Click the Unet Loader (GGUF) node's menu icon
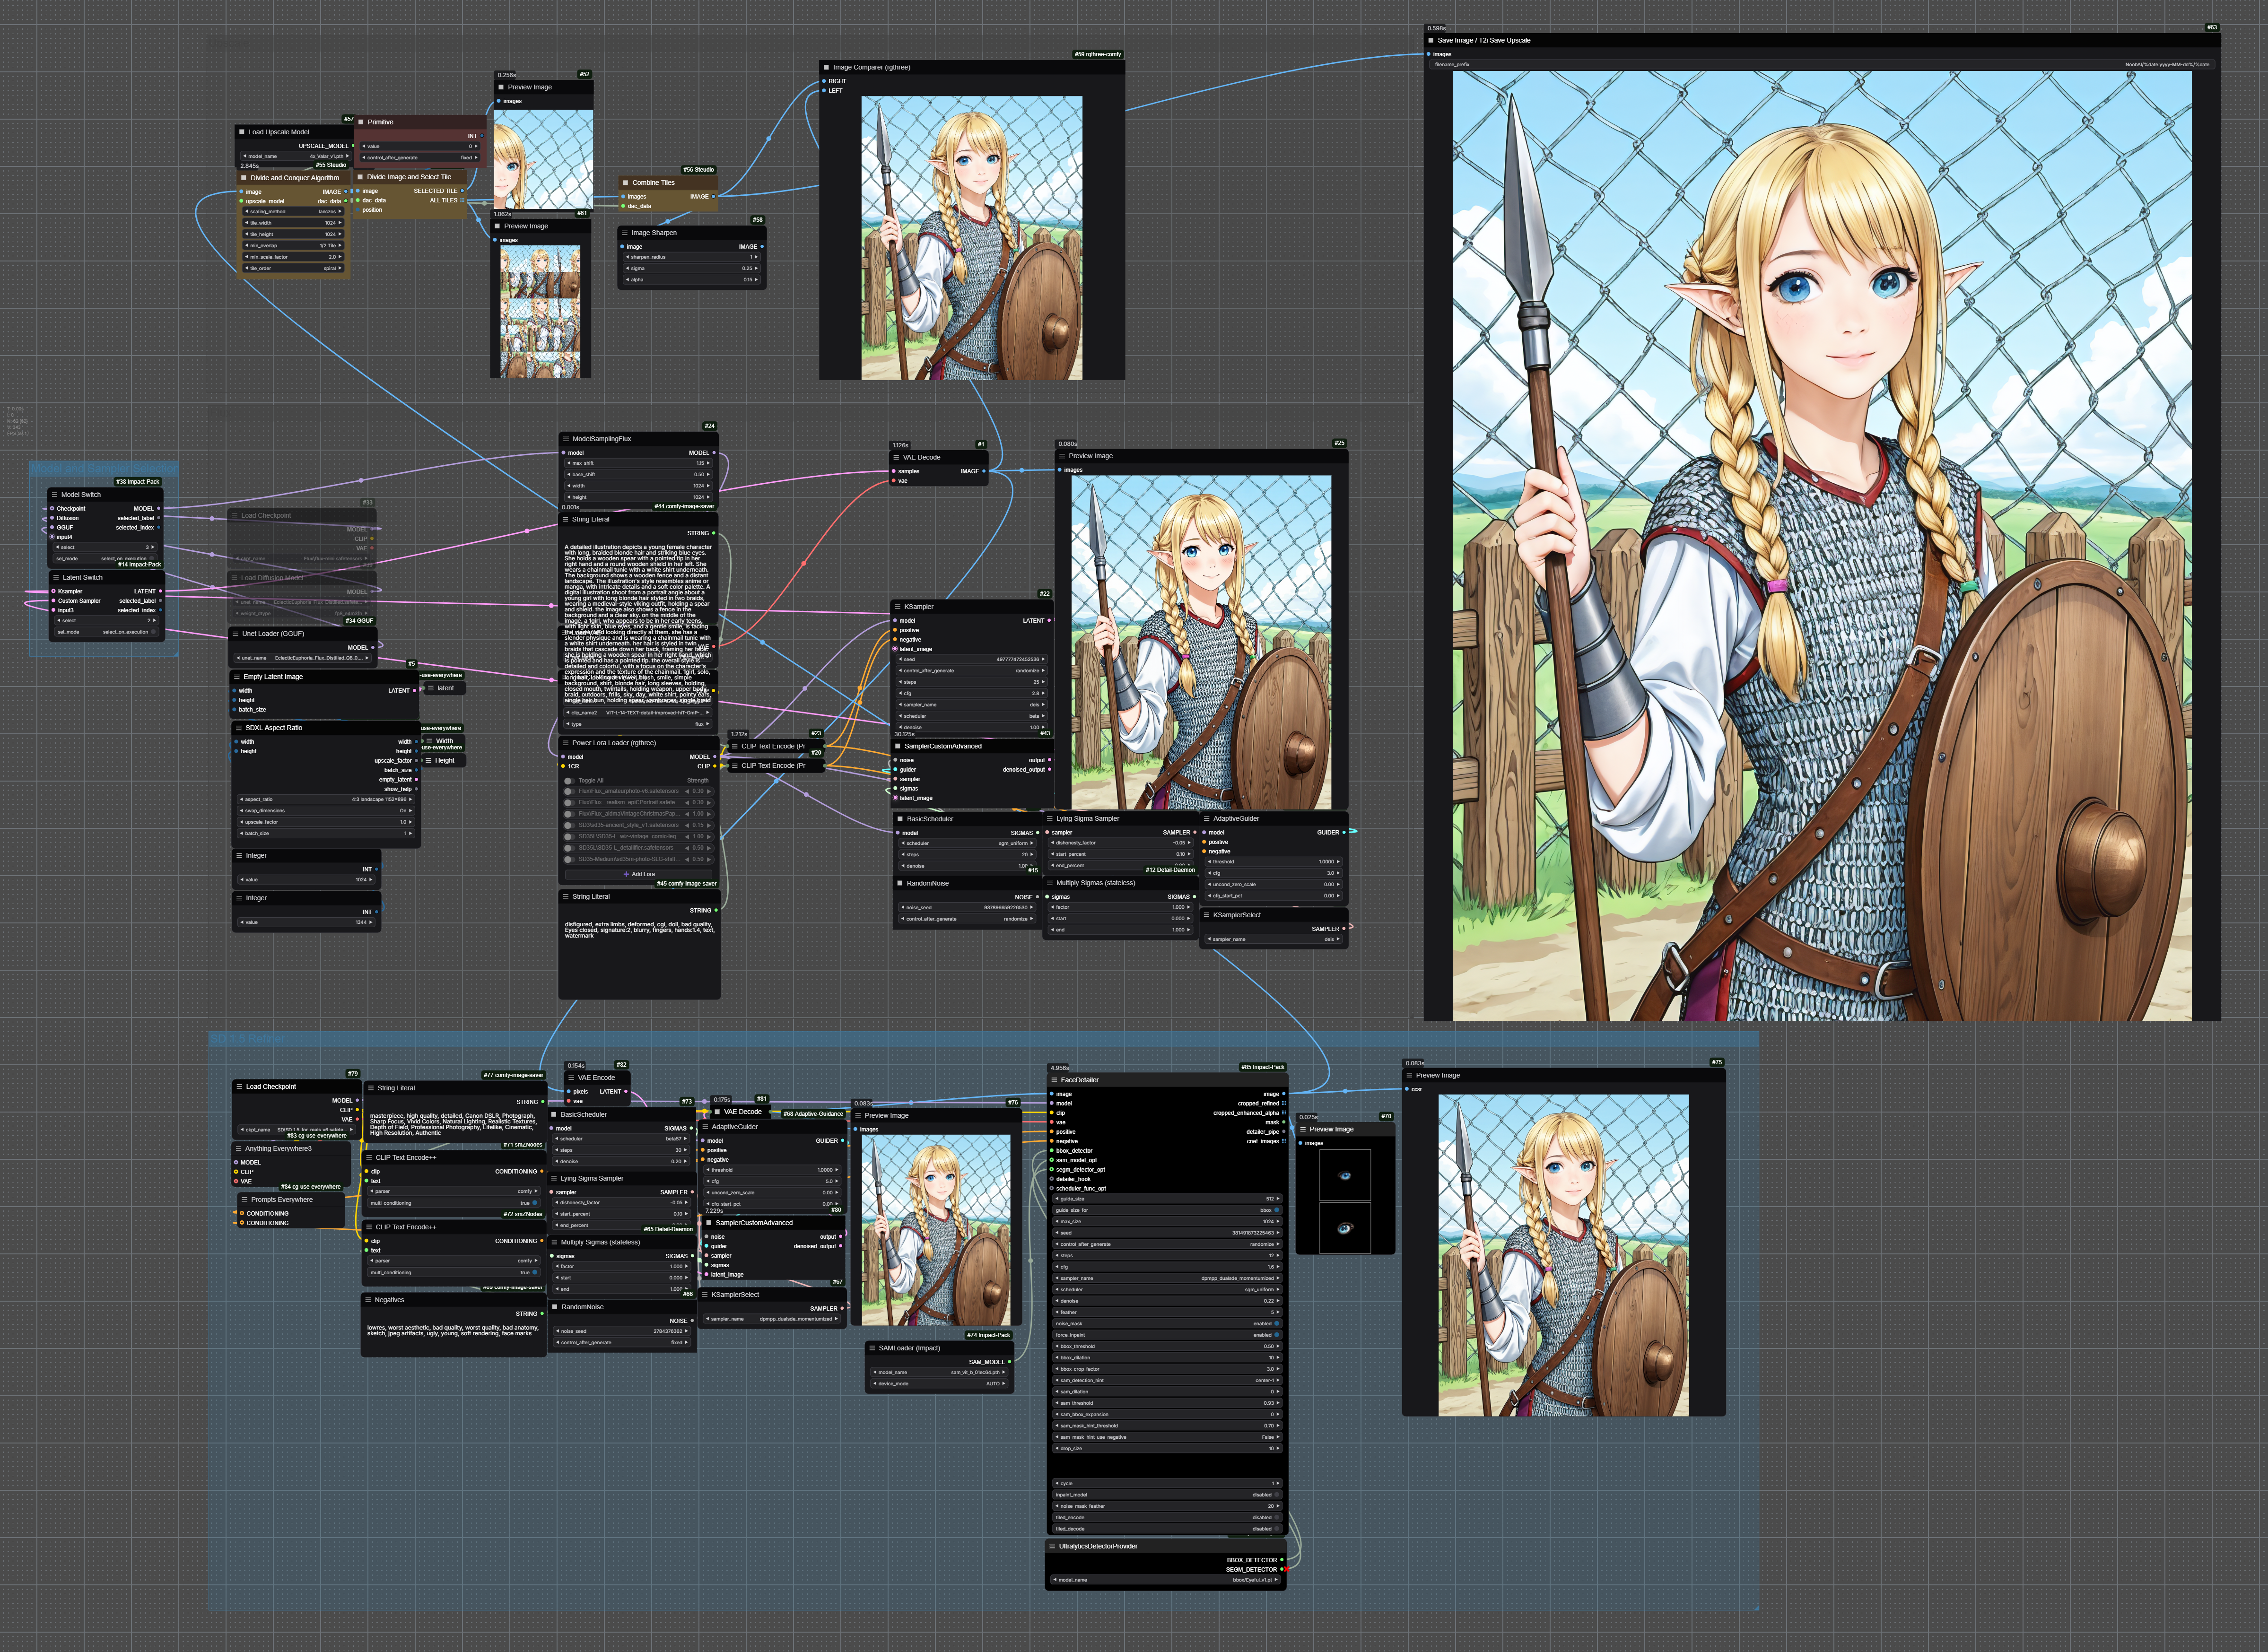 click(x=236, y=634)
